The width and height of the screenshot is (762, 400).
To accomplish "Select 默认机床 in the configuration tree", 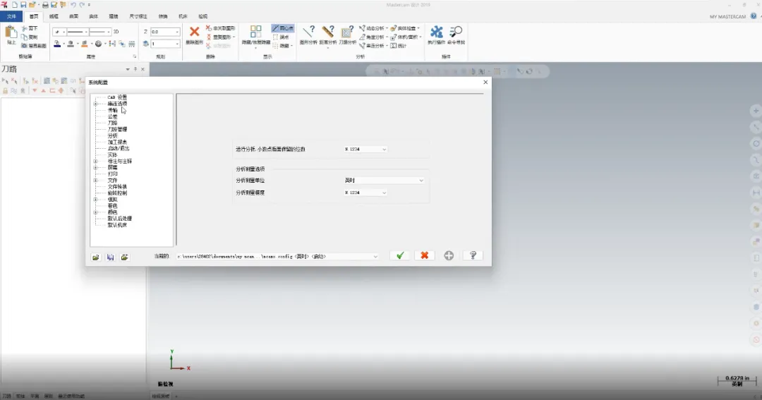I will pos(117,225).
